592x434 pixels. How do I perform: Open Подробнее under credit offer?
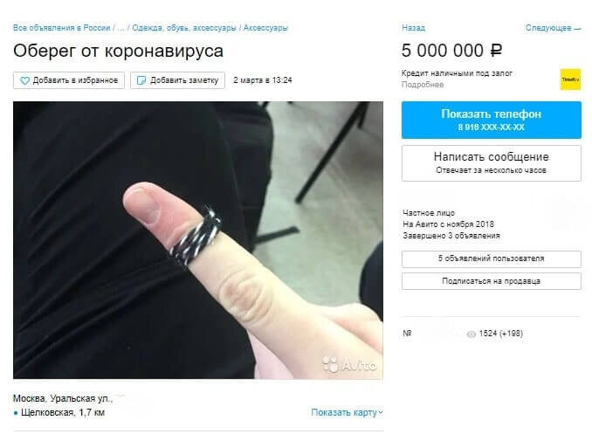[423, 85]
